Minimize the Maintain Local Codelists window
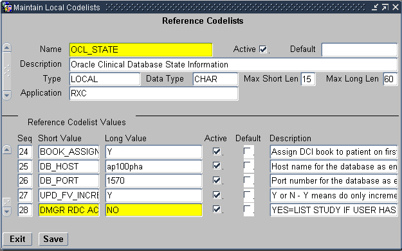The height and width of the screenshot is (251, 402). pos(375,7)
